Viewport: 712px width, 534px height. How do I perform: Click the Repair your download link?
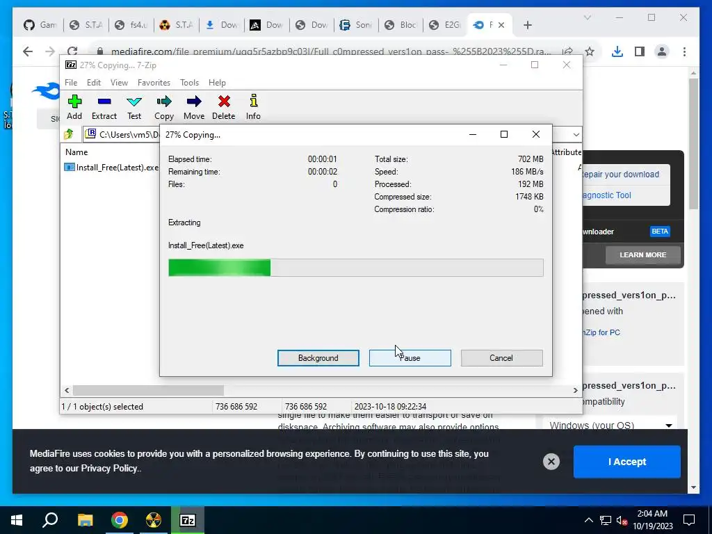tap(620, 175)
